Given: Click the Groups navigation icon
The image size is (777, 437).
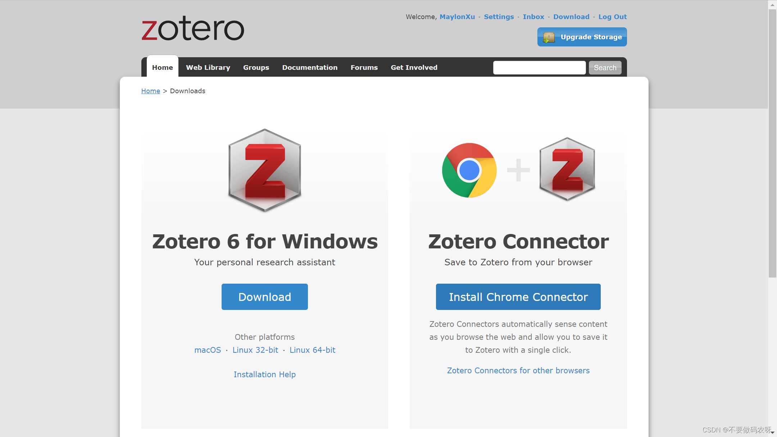Looking at the screenshot, I should [256, 67].
